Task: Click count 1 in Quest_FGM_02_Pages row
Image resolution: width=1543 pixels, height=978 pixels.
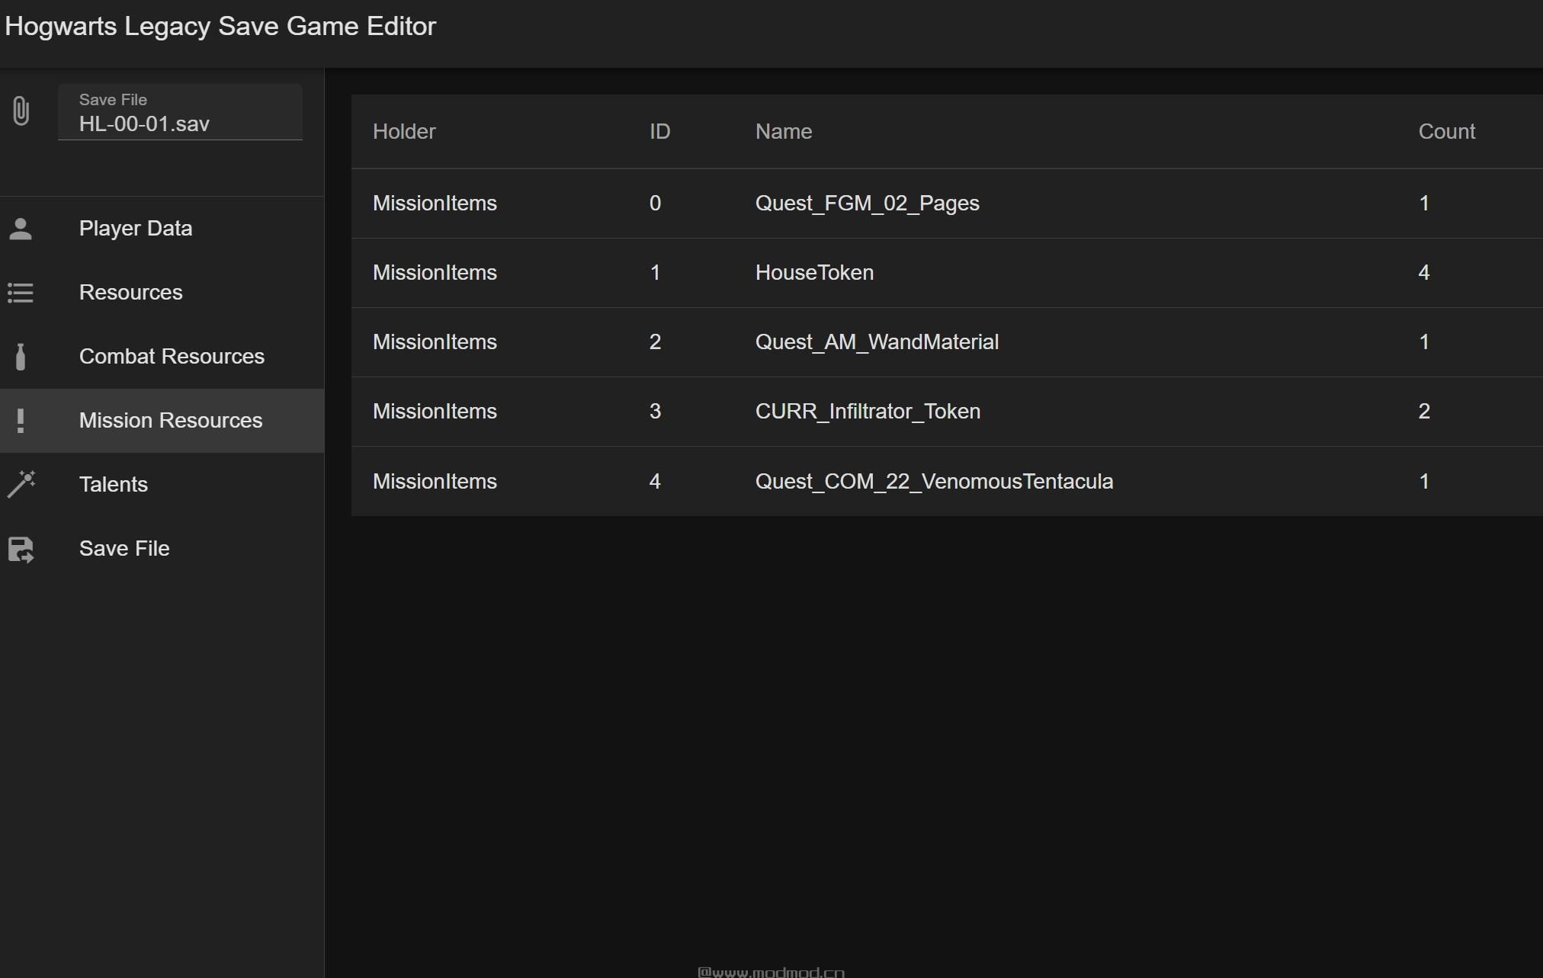Action: (x=1424, y=204)
